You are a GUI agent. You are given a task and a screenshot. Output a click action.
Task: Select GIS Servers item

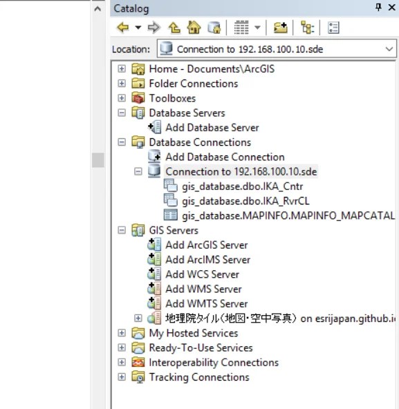tap(174, 230)
